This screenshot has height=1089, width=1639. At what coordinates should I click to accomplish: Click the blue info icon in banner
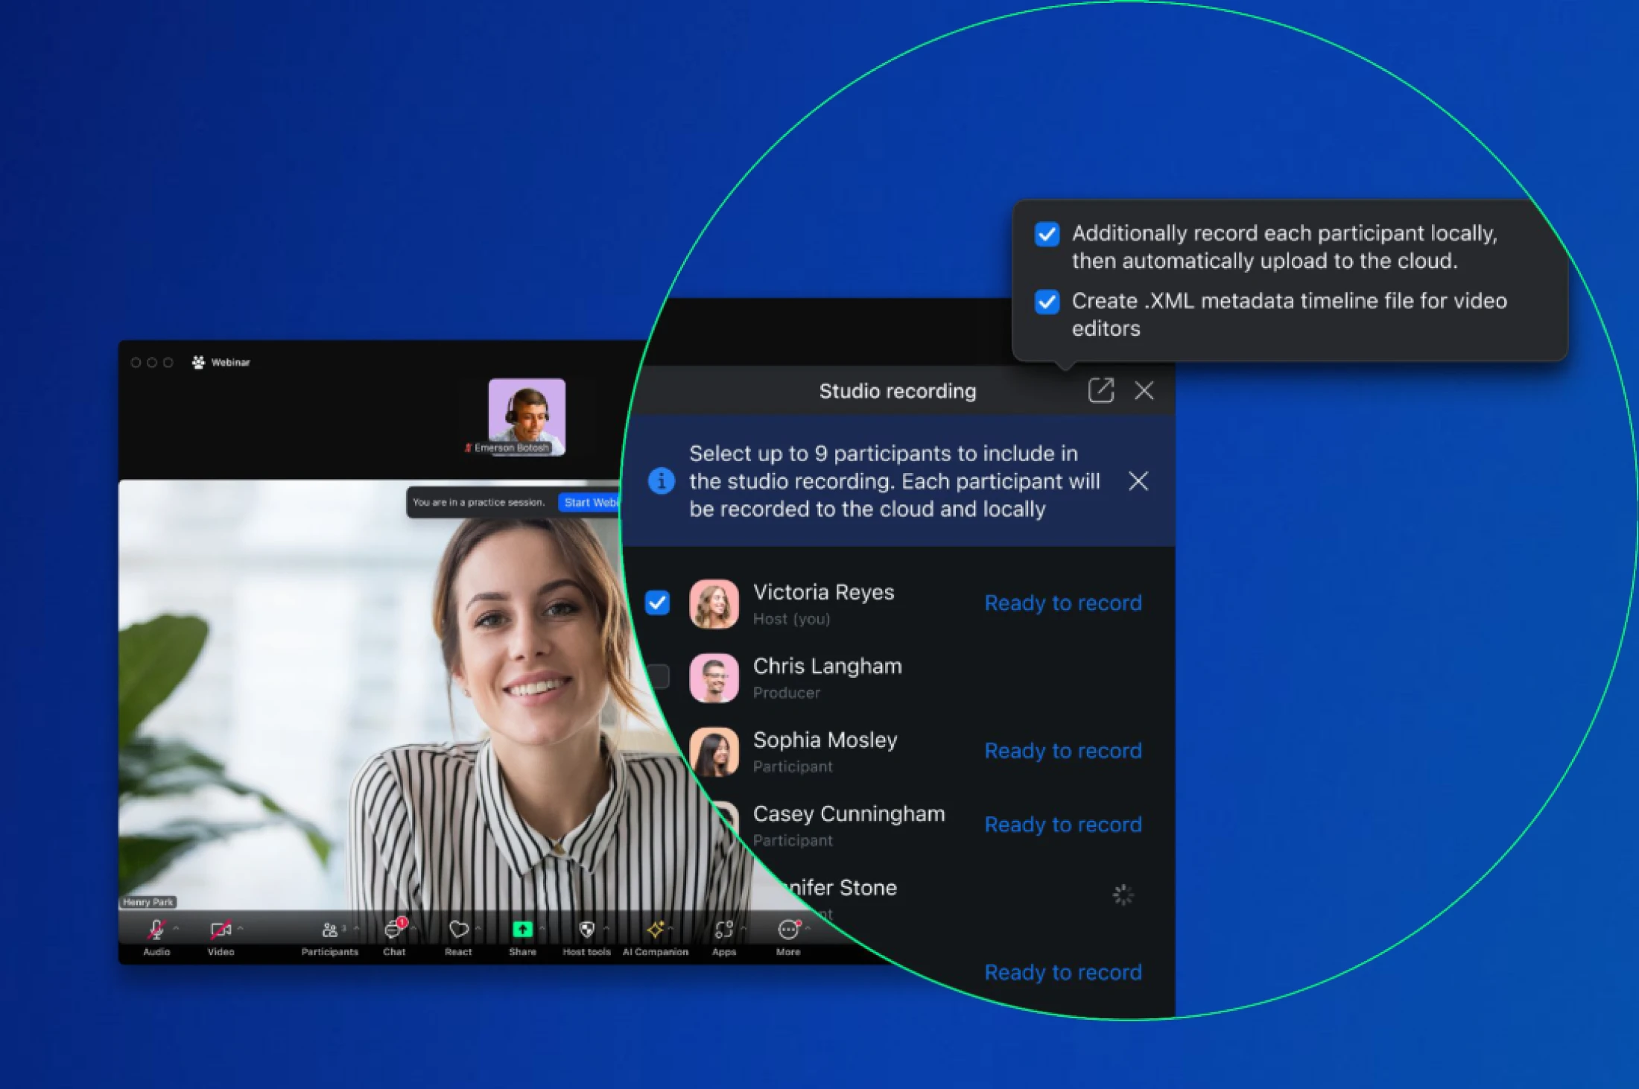662,480
